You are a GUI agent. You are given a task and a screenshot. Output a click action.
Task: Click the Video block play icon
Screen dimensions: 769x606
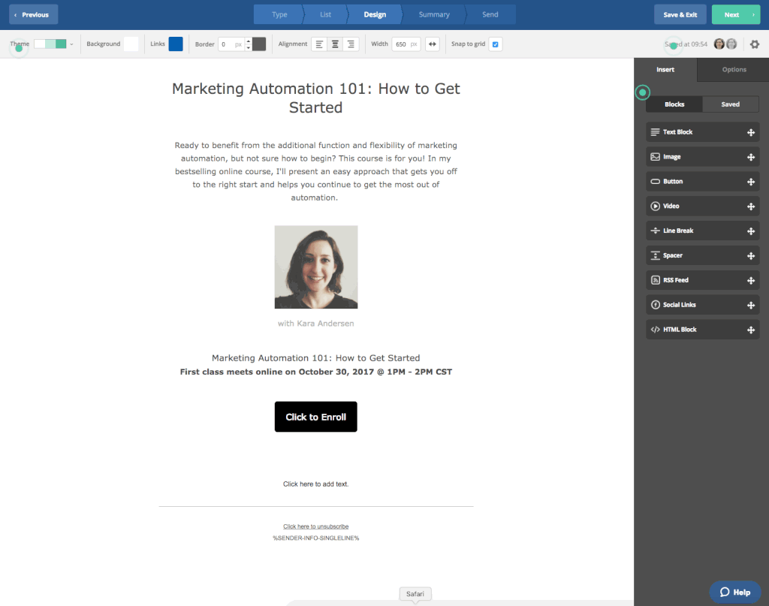655,206
